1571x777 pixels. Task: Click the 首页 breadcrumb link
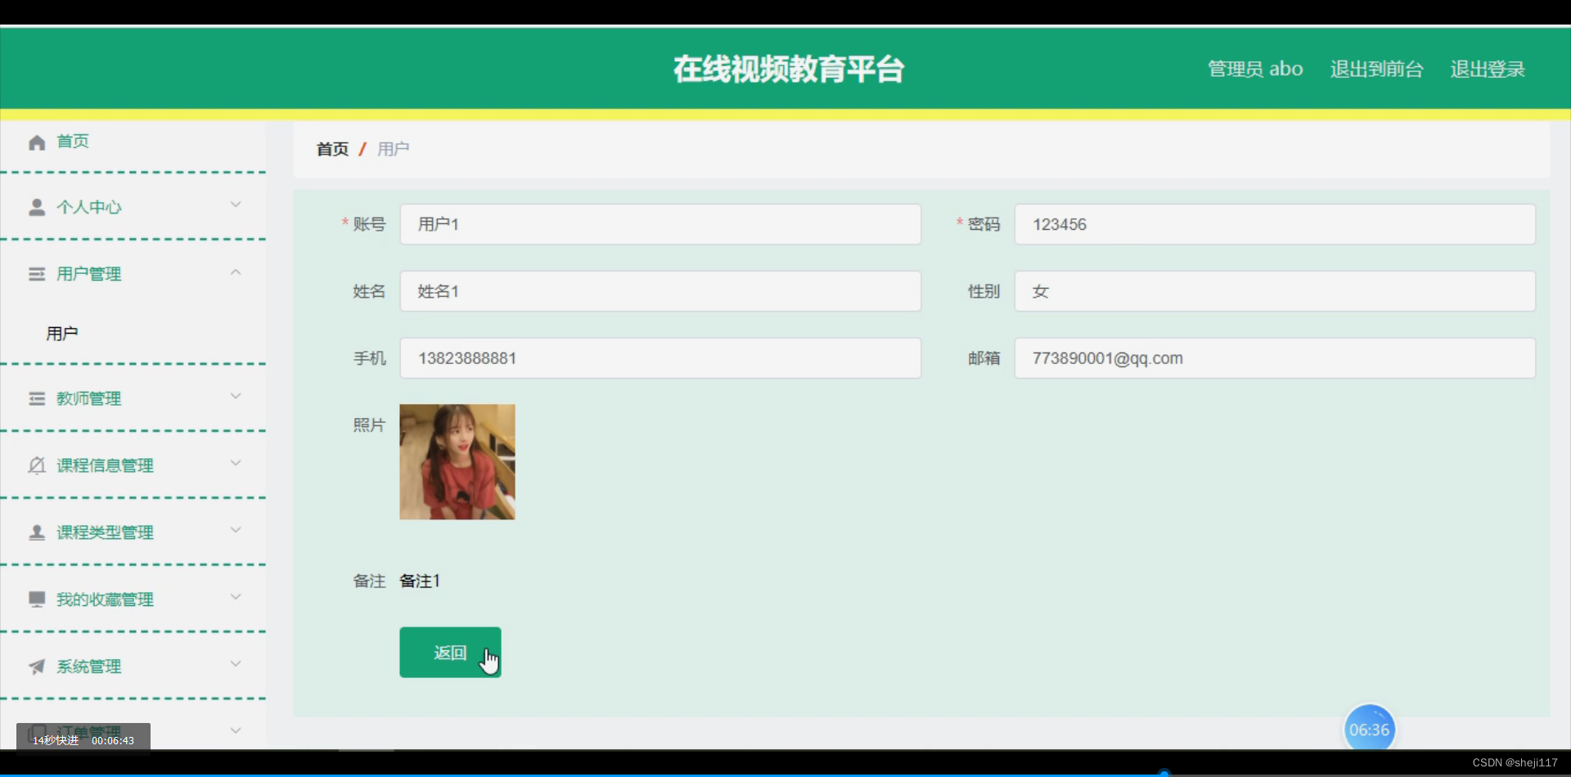pyautogui.click(x=331, y=149)
